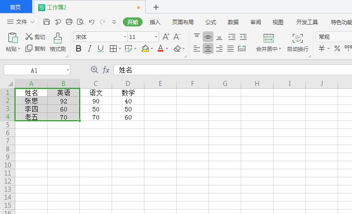Click the select all corner triangle
The height and width of the screenshot is (214, 352).
[10, 84]
